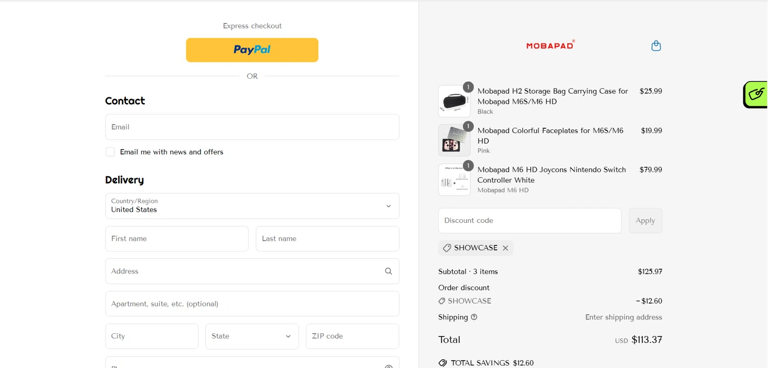Click the Enter shipping address text
Screen dimensions: 768x368
click(x=624, y=317)
